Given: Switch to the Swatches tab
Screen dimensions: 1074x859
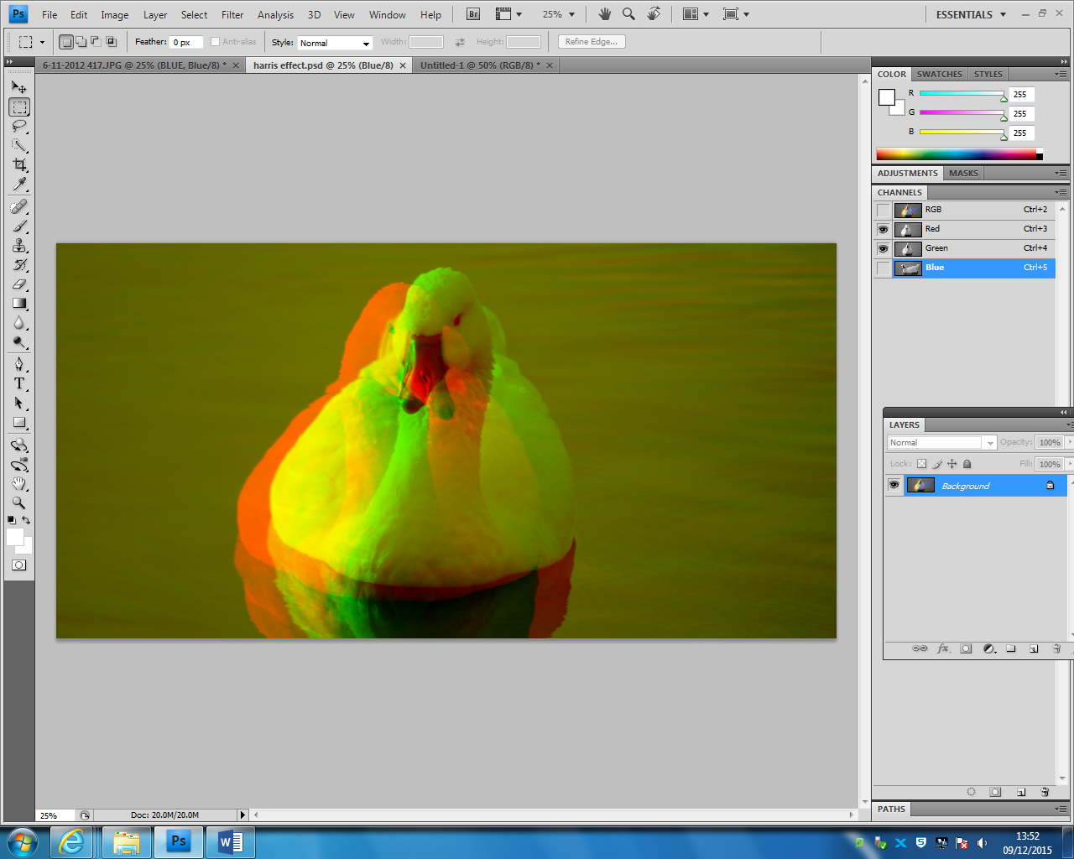Looking at the screenshot, I should (x=938, y=74).
